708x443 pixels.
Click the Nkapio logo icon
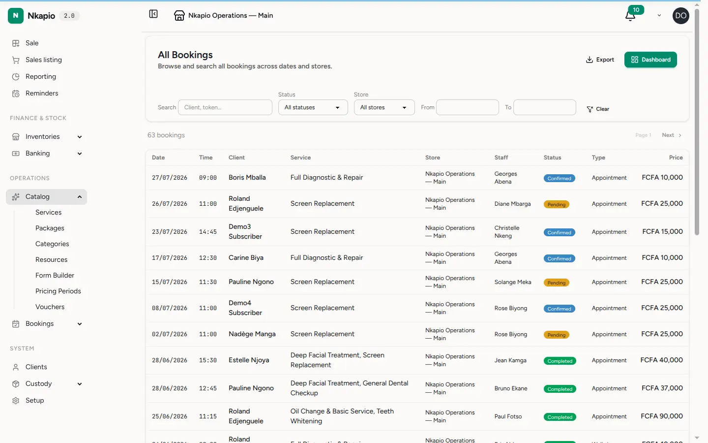(x=16, y=16)
